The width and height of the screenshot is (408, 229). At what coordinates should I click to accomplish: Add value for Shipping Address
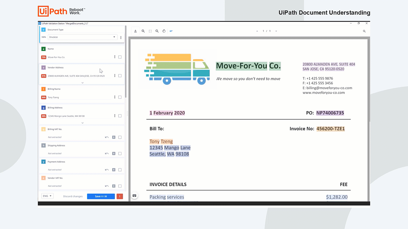coord(114,154)
